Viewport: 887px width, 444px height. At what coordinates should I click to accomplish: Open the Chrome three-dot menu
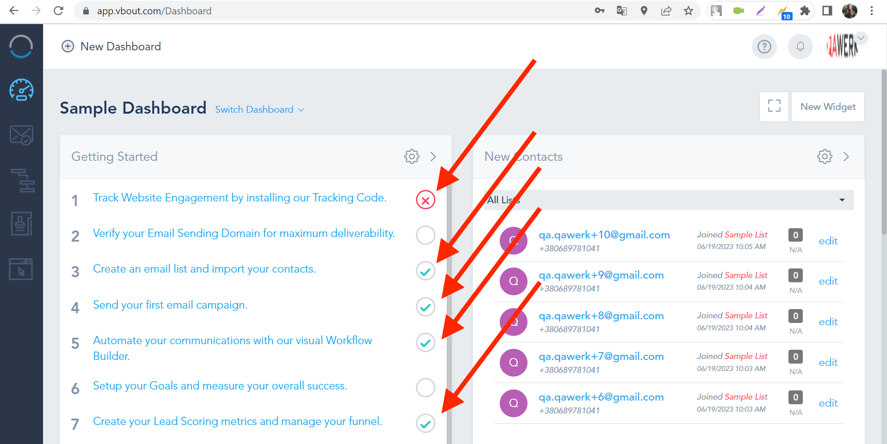[872, 11]
